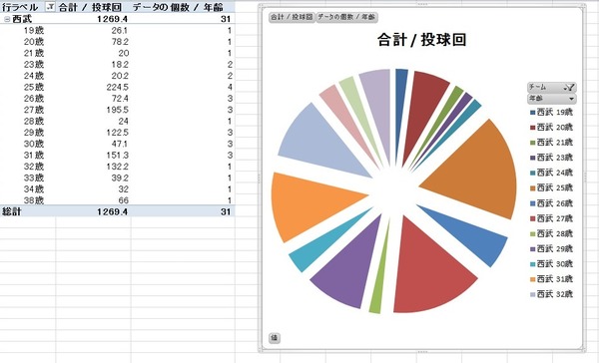
Task: Select the 151.3 value cell
Action: pos(117,156)
